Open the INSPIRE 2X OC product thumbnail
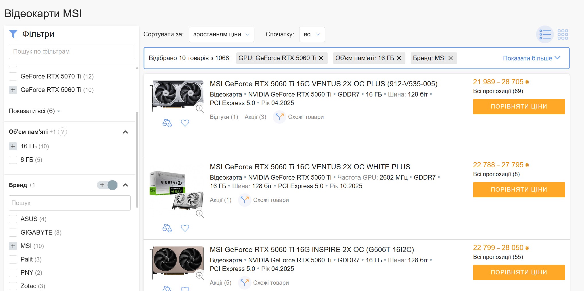584x291 pixels. coord(178,263)
